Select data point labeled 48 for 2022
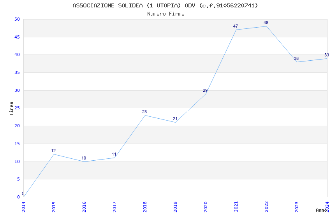 click(266, 23)
